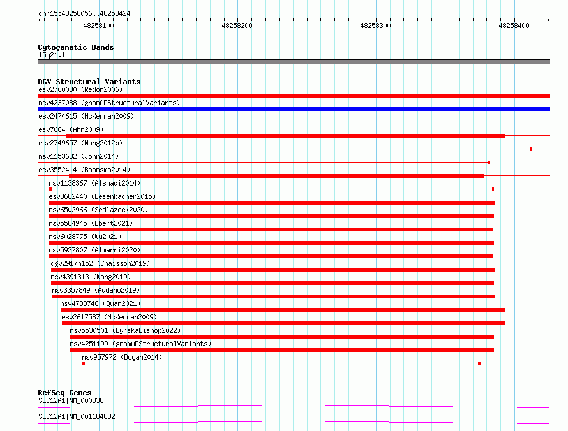Select the red esv2760030 variant bar
The height and width of the screenshot is (431, 568).
click(294, 96)
